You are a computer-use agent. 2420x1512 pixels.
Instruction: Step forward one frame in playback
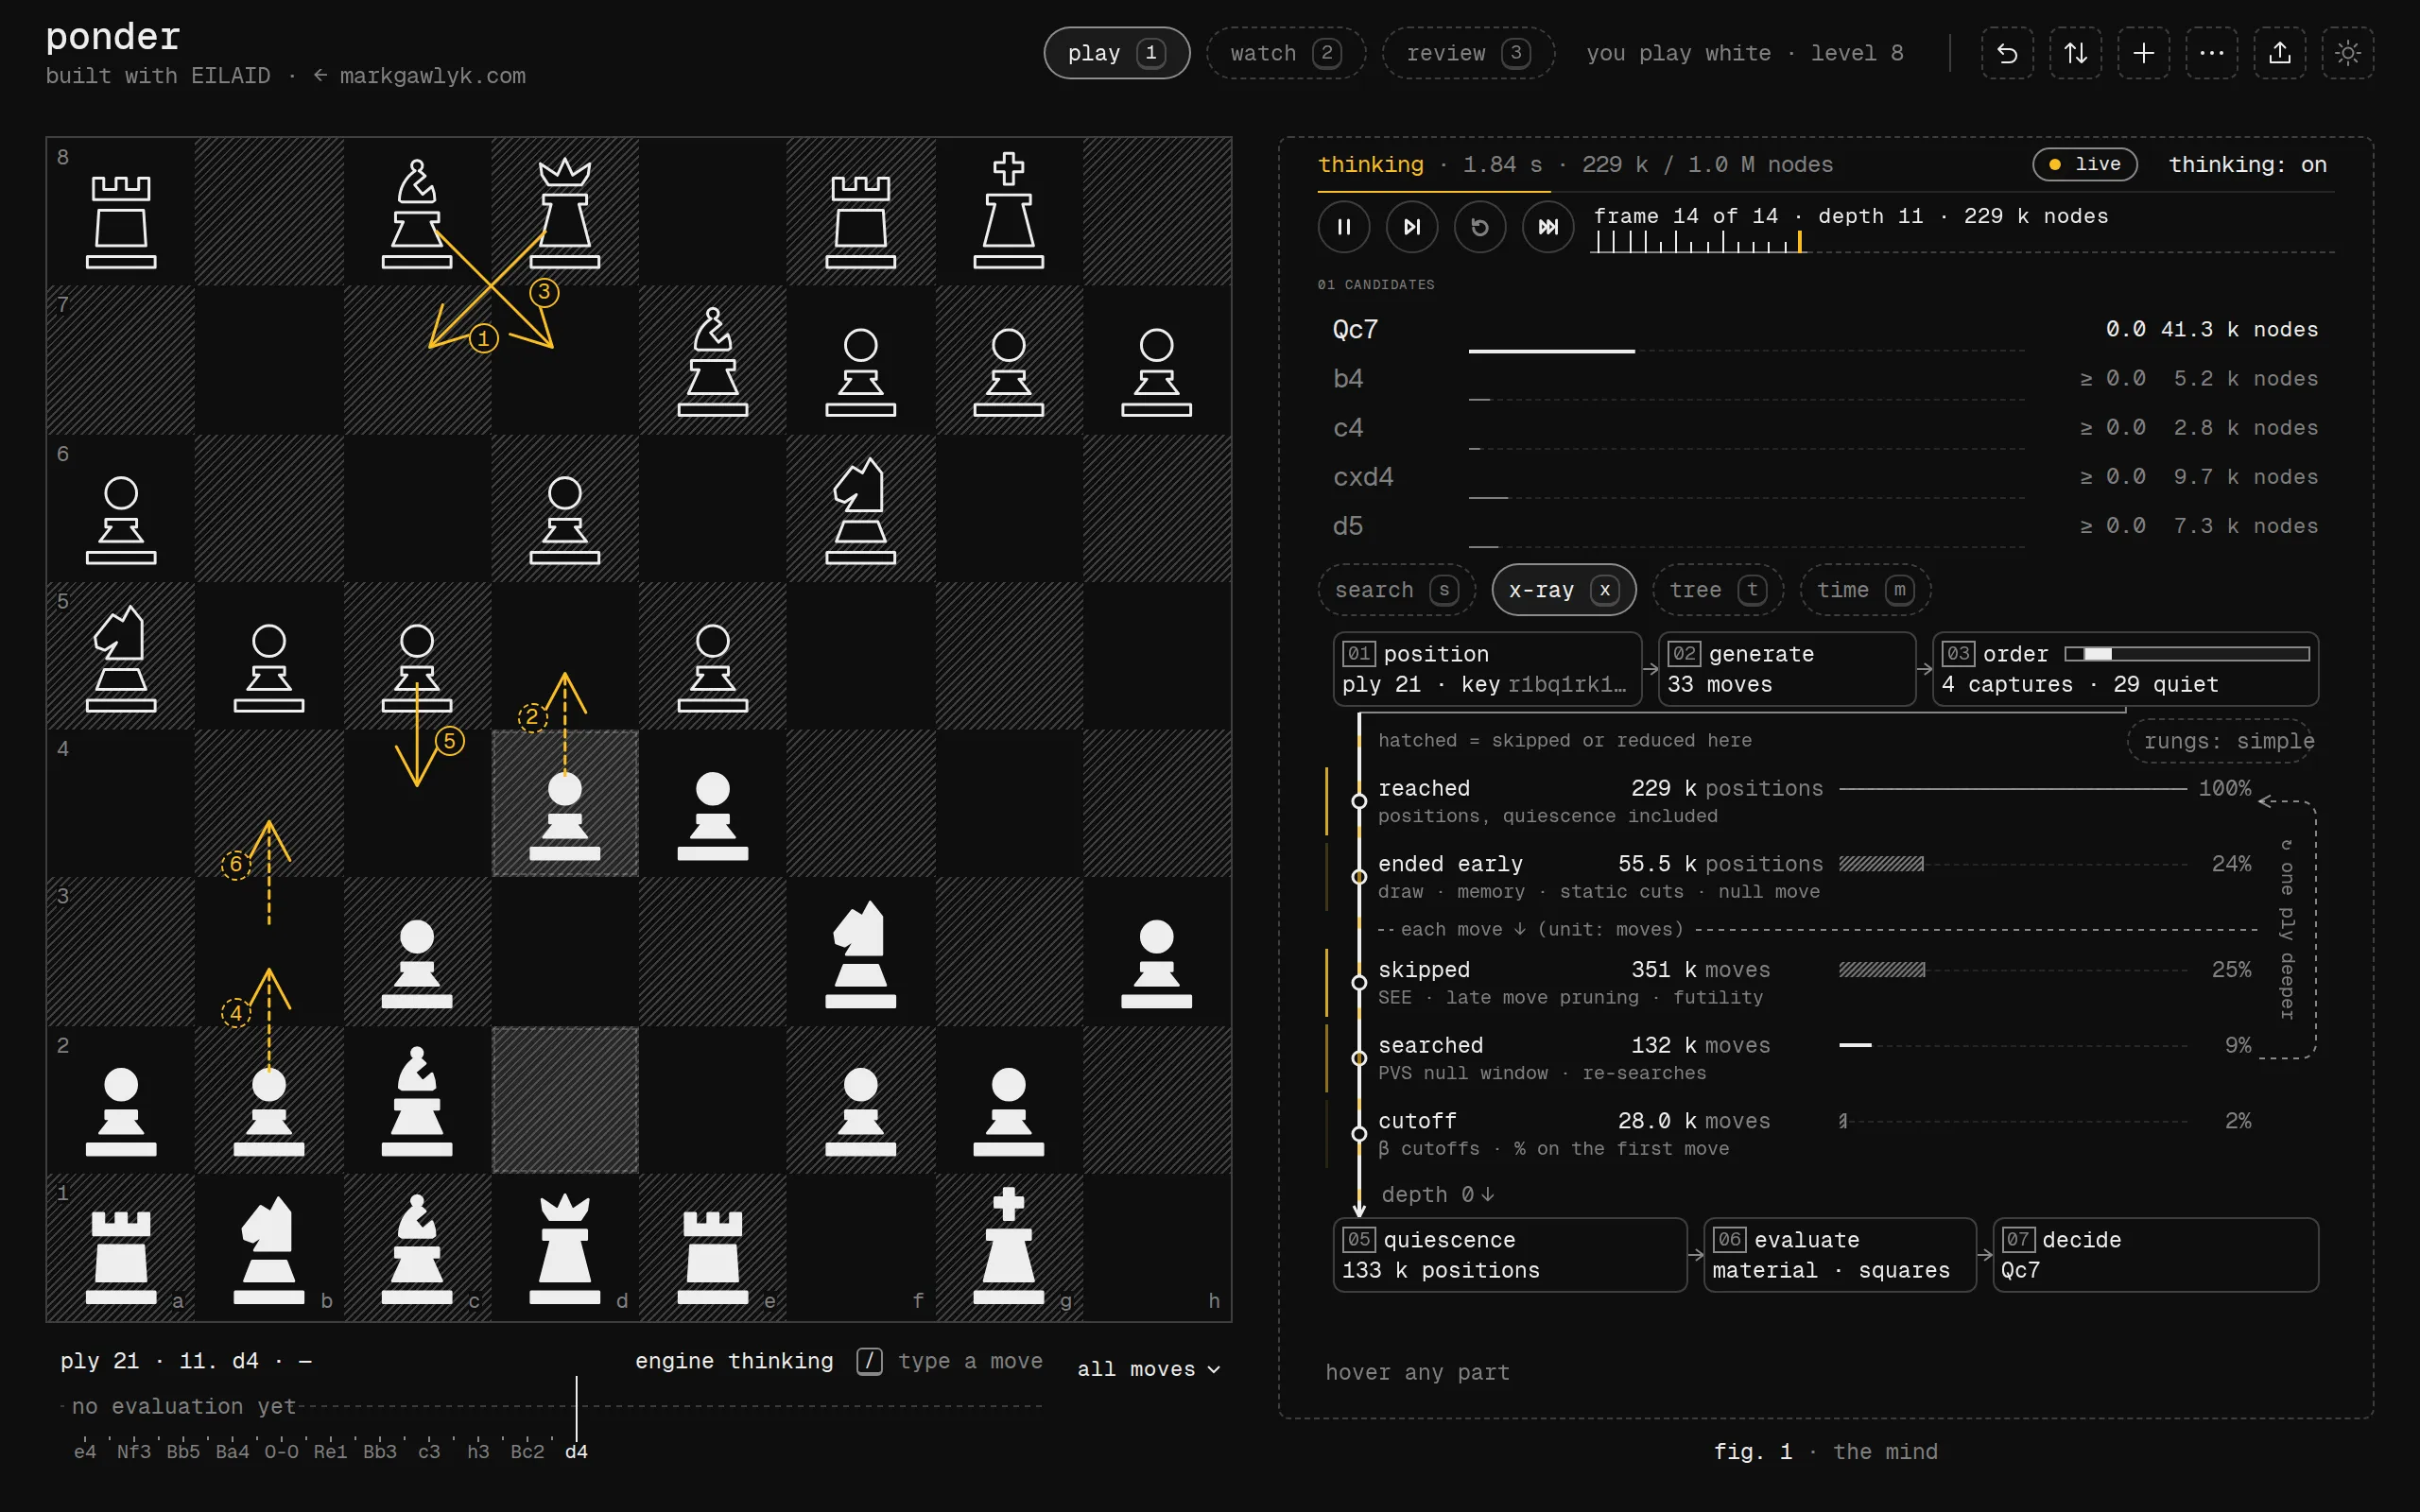[1412, 227]
